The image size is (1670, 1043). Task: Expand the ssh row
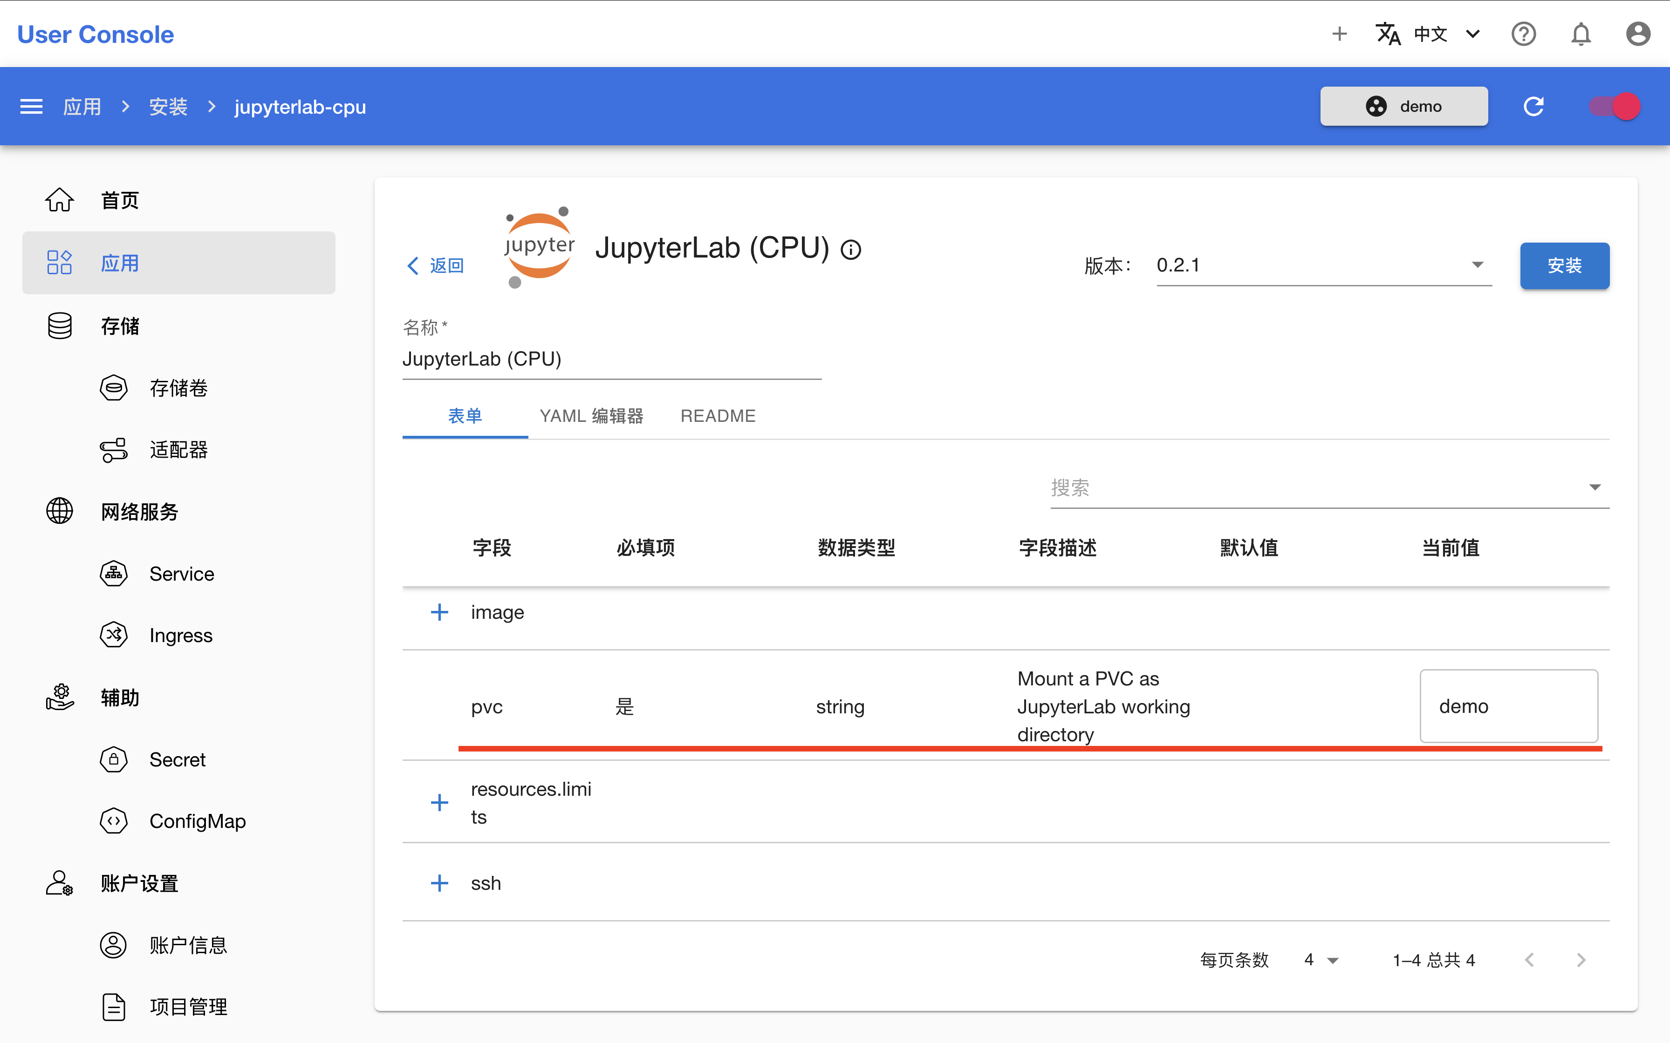(x=439, y=883)
